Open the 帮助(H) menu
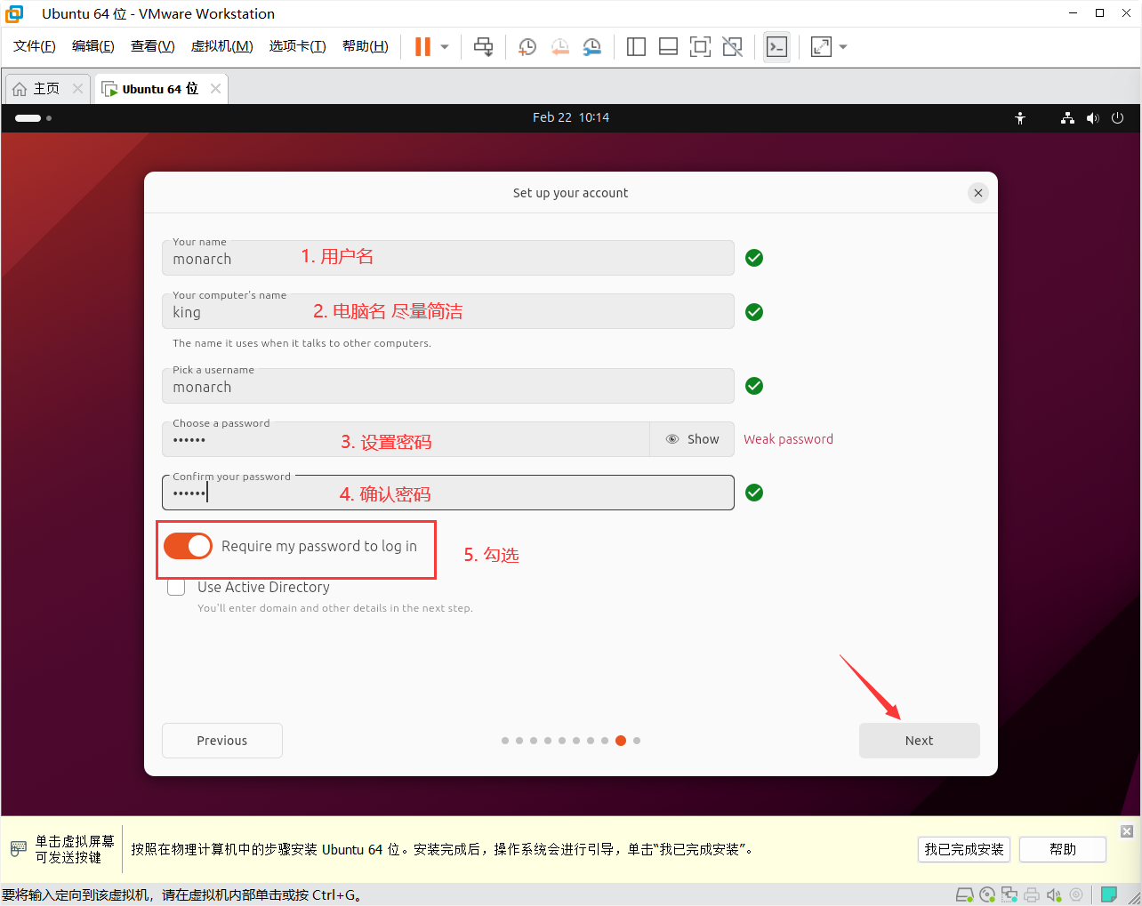Image resolution: width=1142 pixels, height=906 pixels. [x=366, y=46]
